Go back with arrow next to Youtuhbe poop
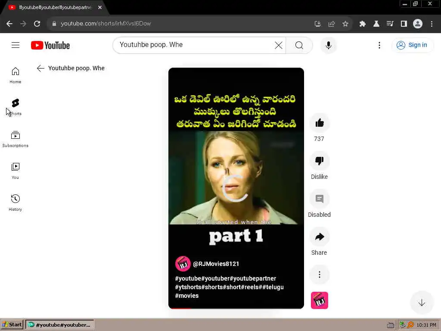This screenshot has width=441, height=331. [40, 68]
